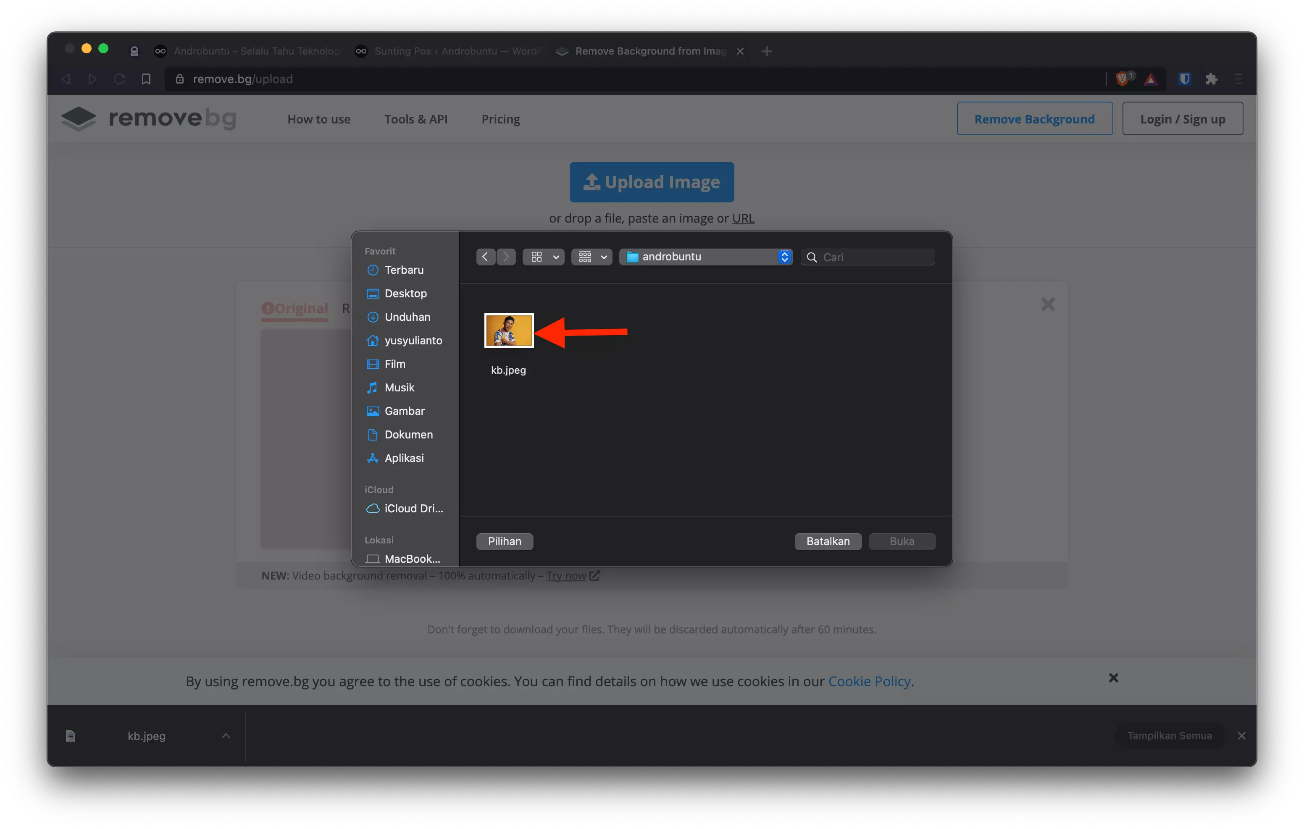The height and width of the screenshot is (829, 1304).
Task: Click Batalkan to cancel the dialog
Action: click(828, 541)
